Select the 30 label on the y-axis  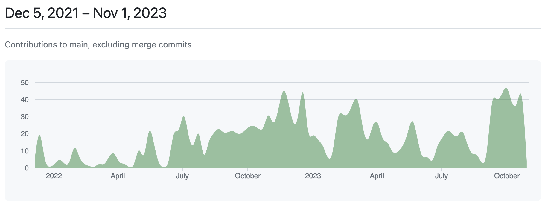click(x=25, y=117)
